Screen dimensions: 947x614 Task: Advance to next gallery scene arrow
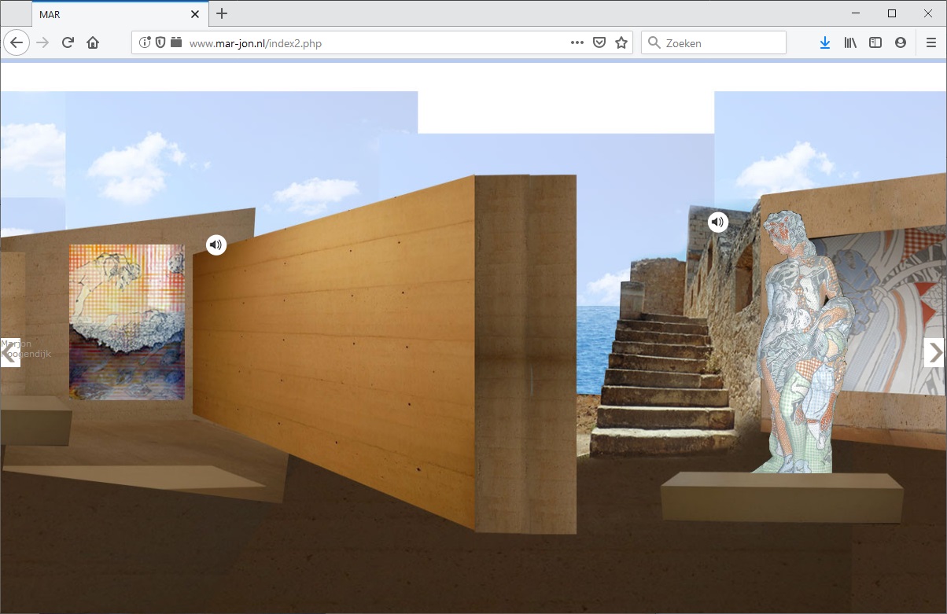[x=934, y=353]
